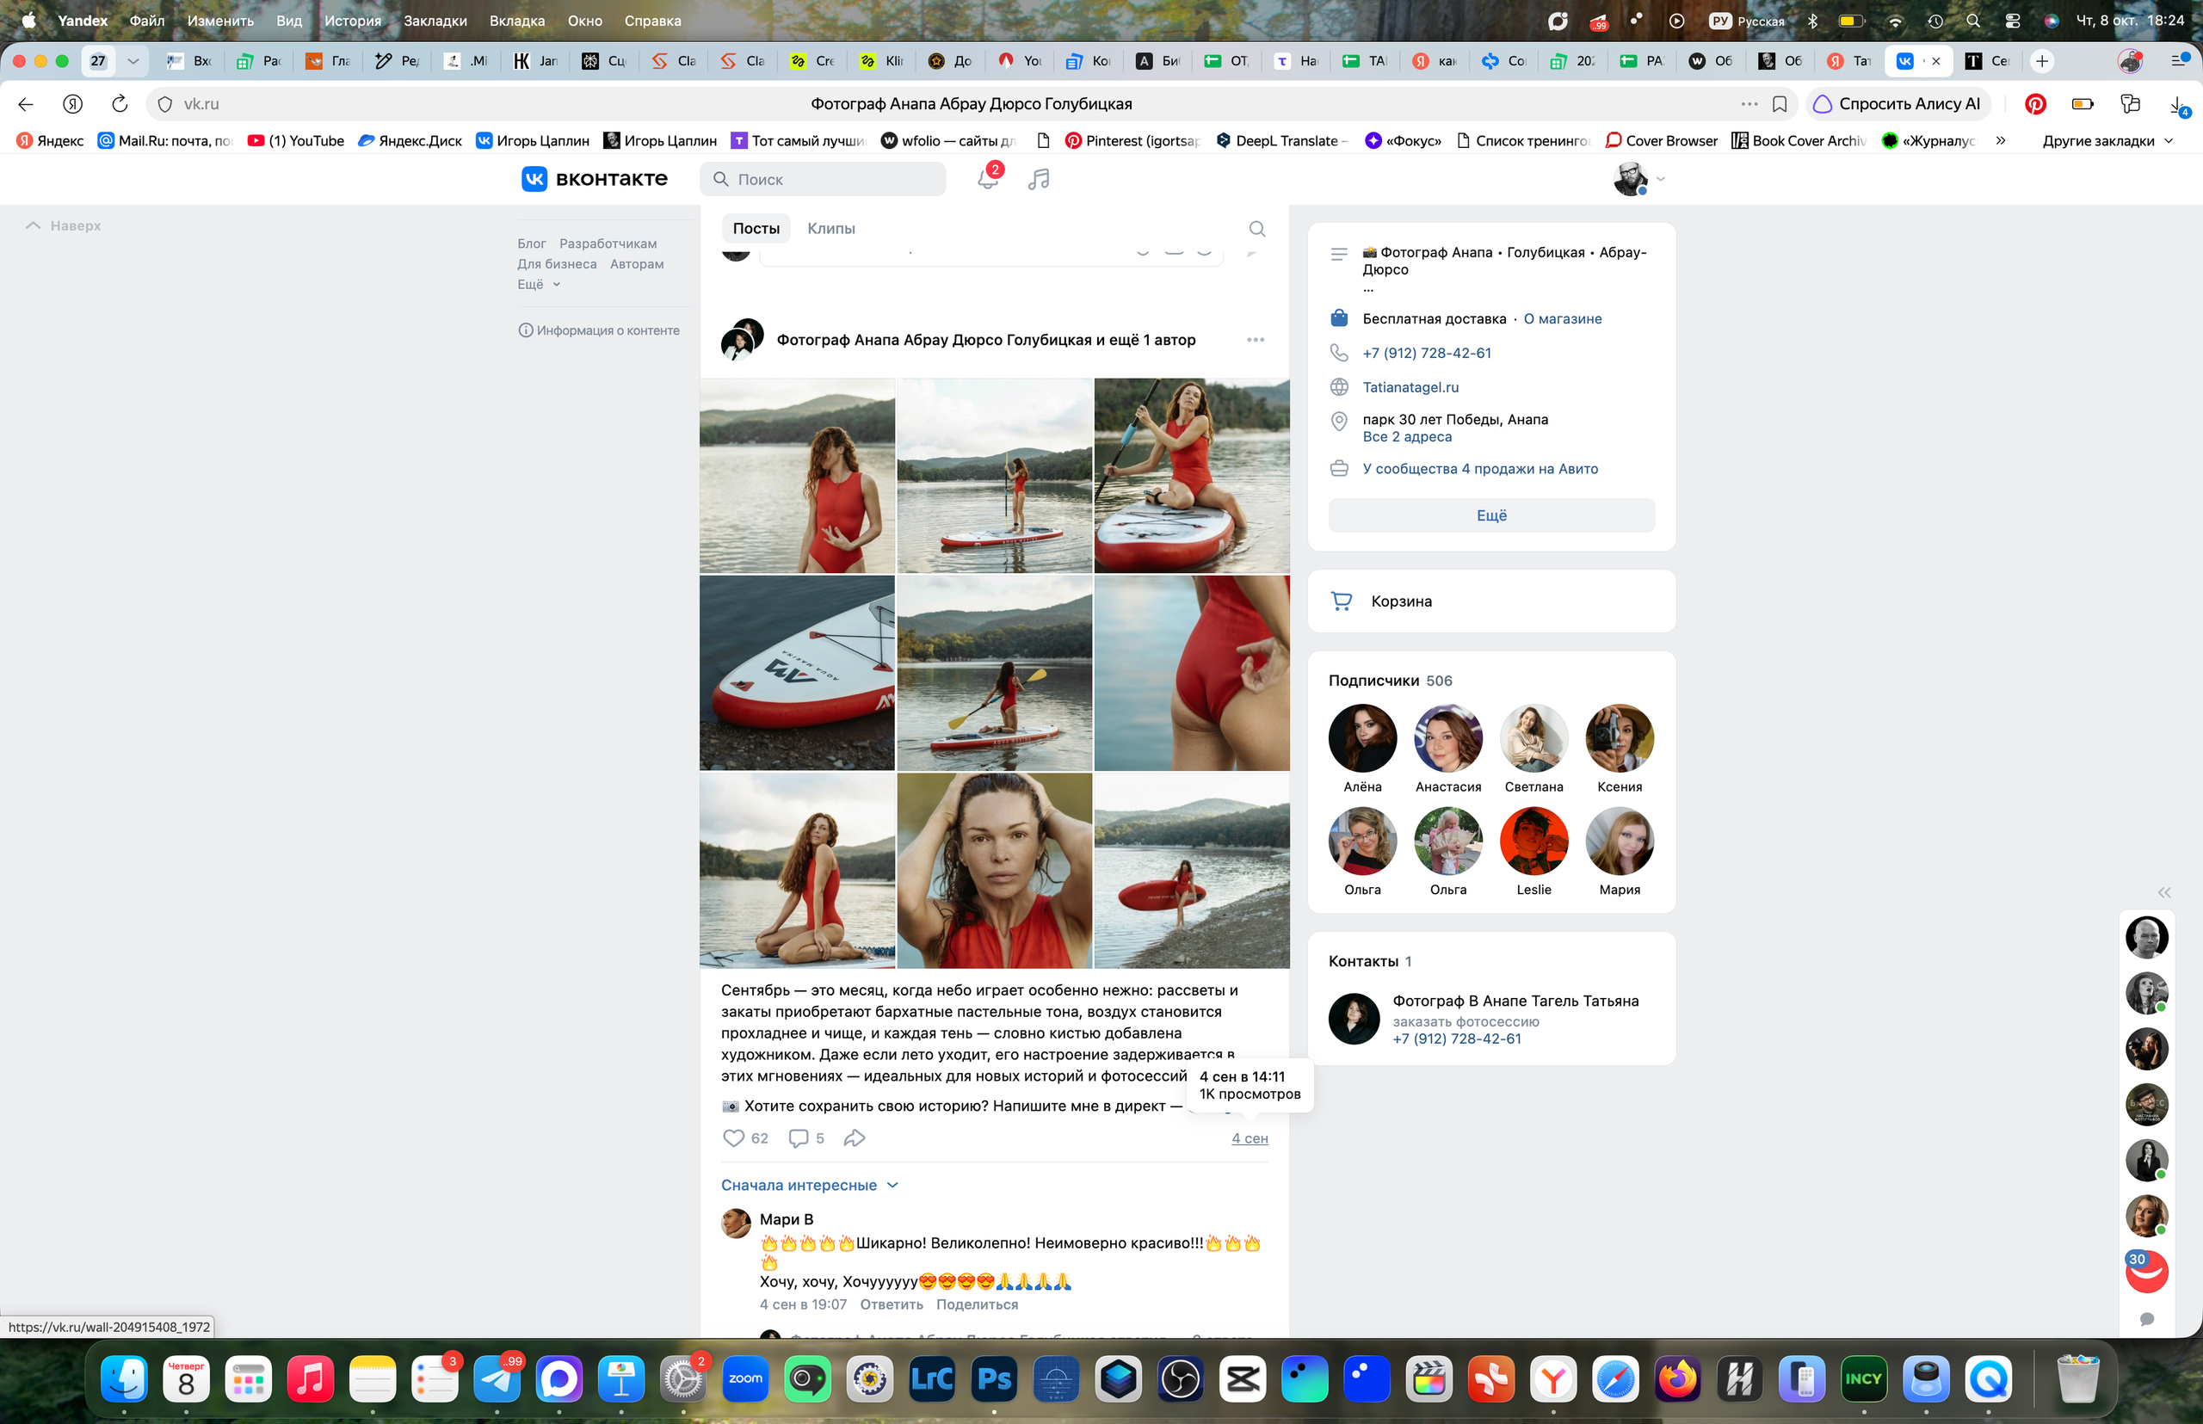Open Сначала интересные sort dropdown

pos(809,1185)
